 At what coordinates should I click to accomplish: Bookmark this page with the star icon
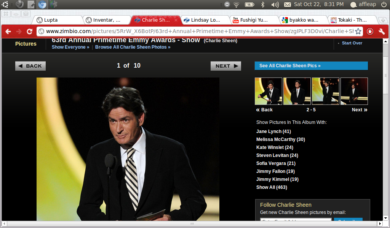pos(358,31)
